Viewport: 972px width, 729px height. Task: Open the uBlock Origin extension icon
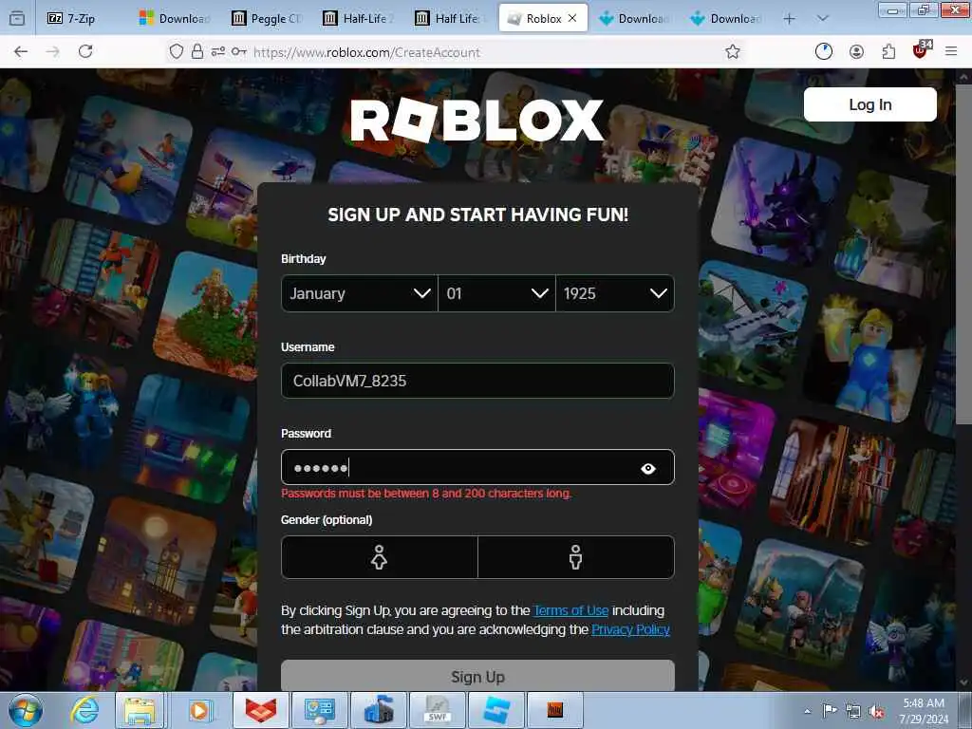921,51
